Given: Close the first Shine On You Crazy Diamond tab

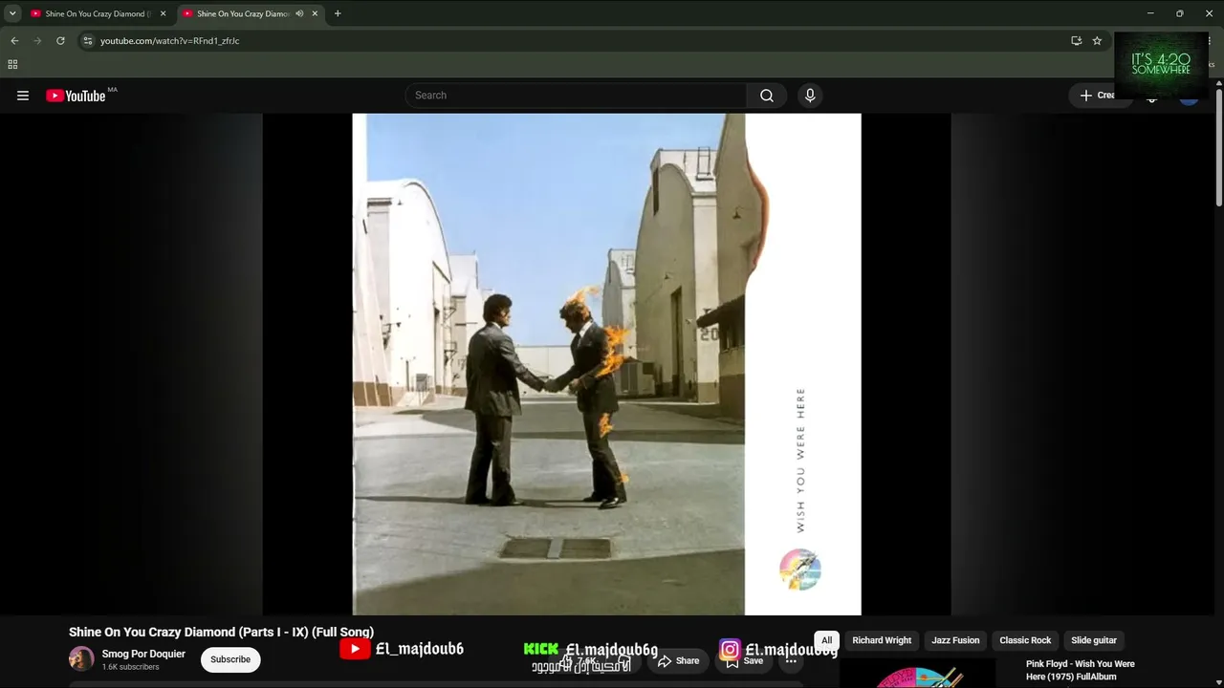Looking at the screenshot, I should [163, 13].
